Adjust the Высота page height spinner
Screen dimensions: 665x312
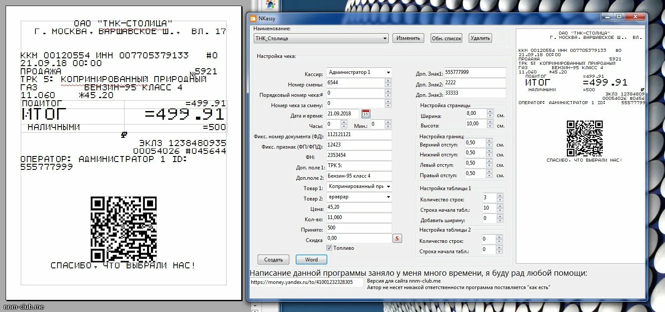coord(490,124)
